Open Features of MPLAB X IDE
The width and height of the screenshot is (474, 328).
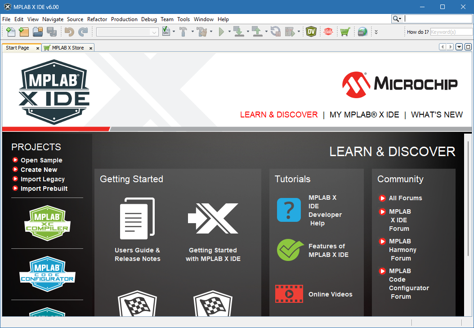click(313, 250)
